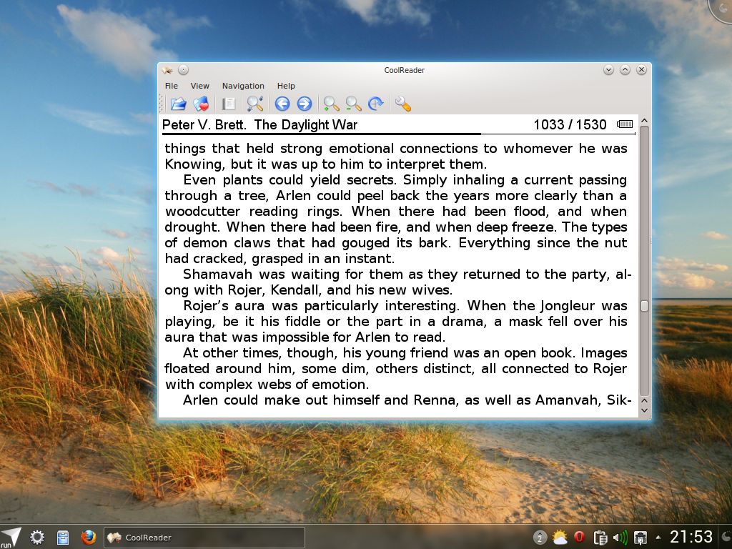Open the File menu
Screen dimensions: 732x549
click(172, 86)
